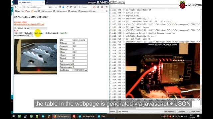Click the envelope email icon in toolbar
Screen dimensions: 213x119
[71, 7]
